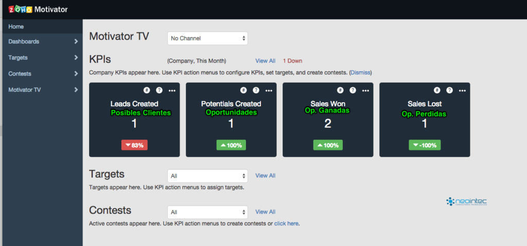527x246 pixels.
Task: Dismiss the KPI hint message
Action: pyautogui.click(x=360, y=72)
